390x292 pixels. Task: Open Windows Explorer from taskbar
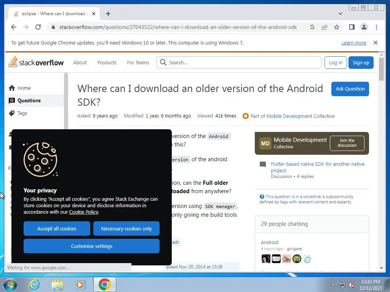(x=58, y=284)
